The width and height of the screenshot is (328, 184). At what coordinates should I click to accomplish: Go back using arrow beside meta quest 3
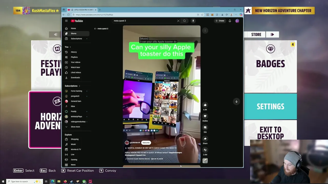(95, 29)
